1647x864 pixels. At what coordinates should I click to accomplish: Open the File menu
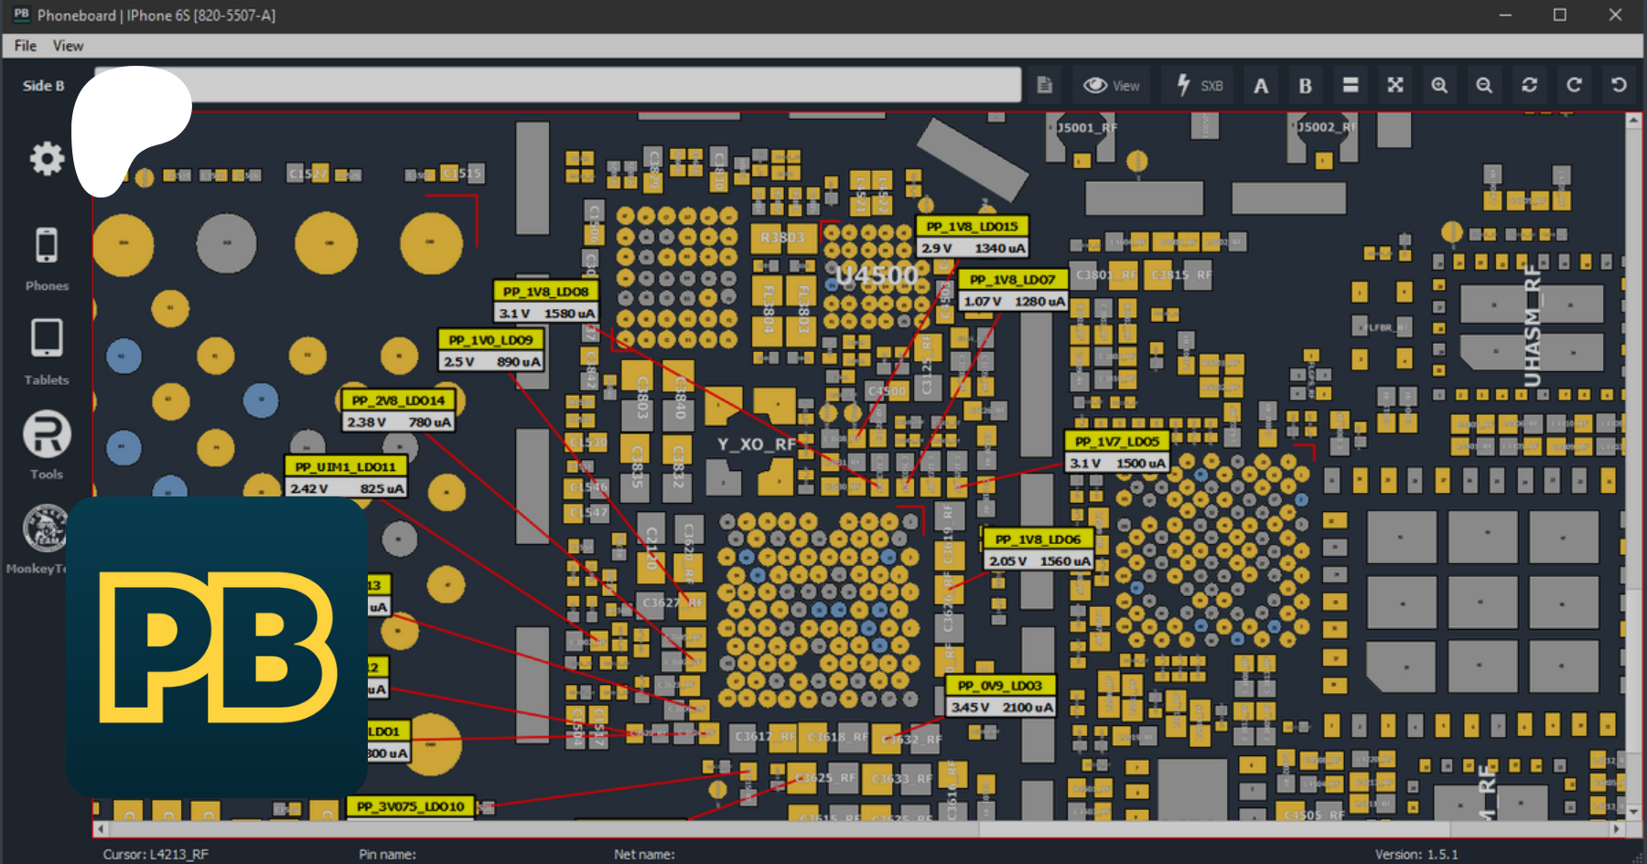point(25,46)
